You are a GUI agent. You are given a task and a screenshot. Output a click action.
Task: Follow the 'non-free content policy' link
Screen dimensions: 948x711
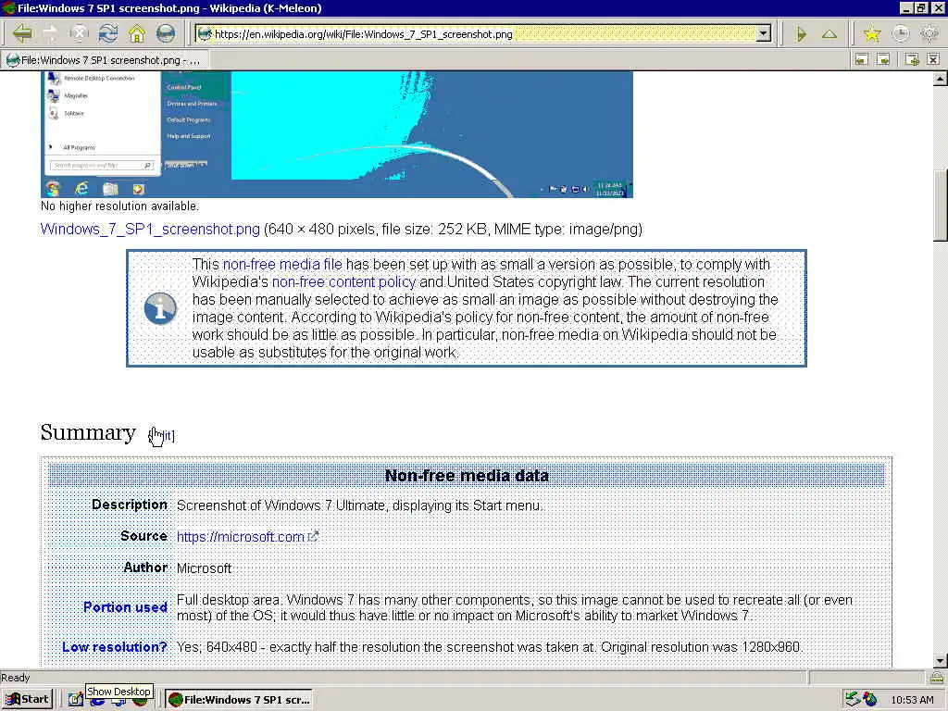[x=344, y=281]
